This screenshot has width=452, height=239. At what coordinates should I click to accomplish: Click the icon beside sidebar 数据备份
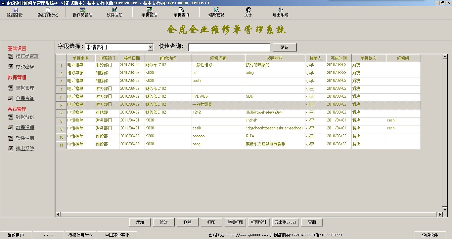click(x=11, y=117)
